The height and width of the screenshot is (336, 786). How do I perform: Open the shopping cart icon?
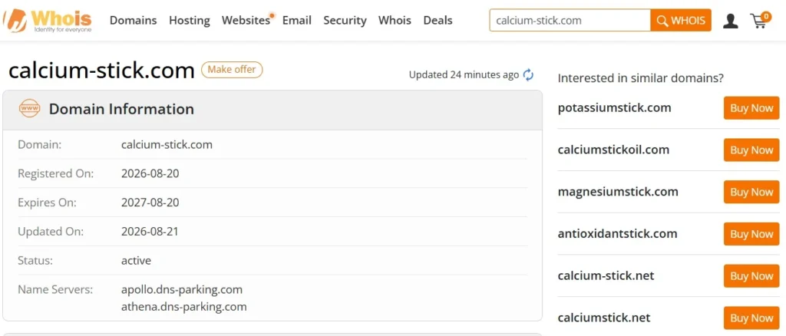[760, 20]
